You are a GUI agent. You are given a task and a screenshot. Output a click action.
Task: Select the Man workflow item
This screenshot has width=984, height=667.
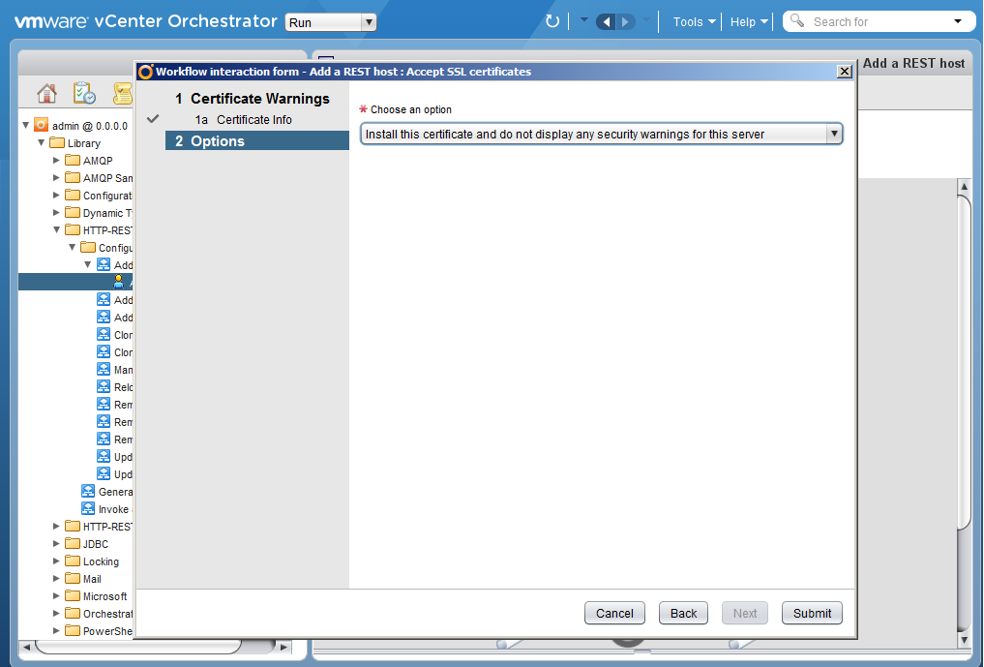pyautogui.click(x=115, y=369)
